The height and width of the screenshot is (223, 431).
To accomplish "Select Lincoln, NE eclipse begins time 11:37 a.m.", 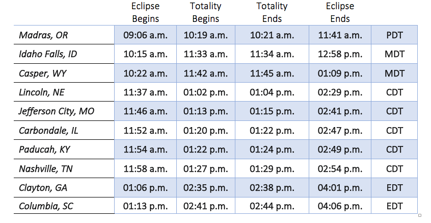I will [145, 92].
